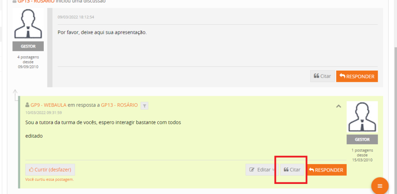Quote the first post with Citar
397x194 pixels.
[322, 76]
